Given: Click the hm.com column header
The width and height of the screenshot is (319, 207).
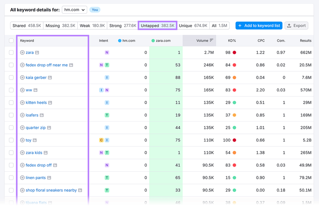Looking at the screenshot, I should coord(127,40).
